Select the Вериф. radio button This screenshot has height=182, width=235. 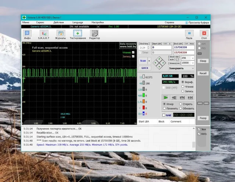[x=183, y=82]
